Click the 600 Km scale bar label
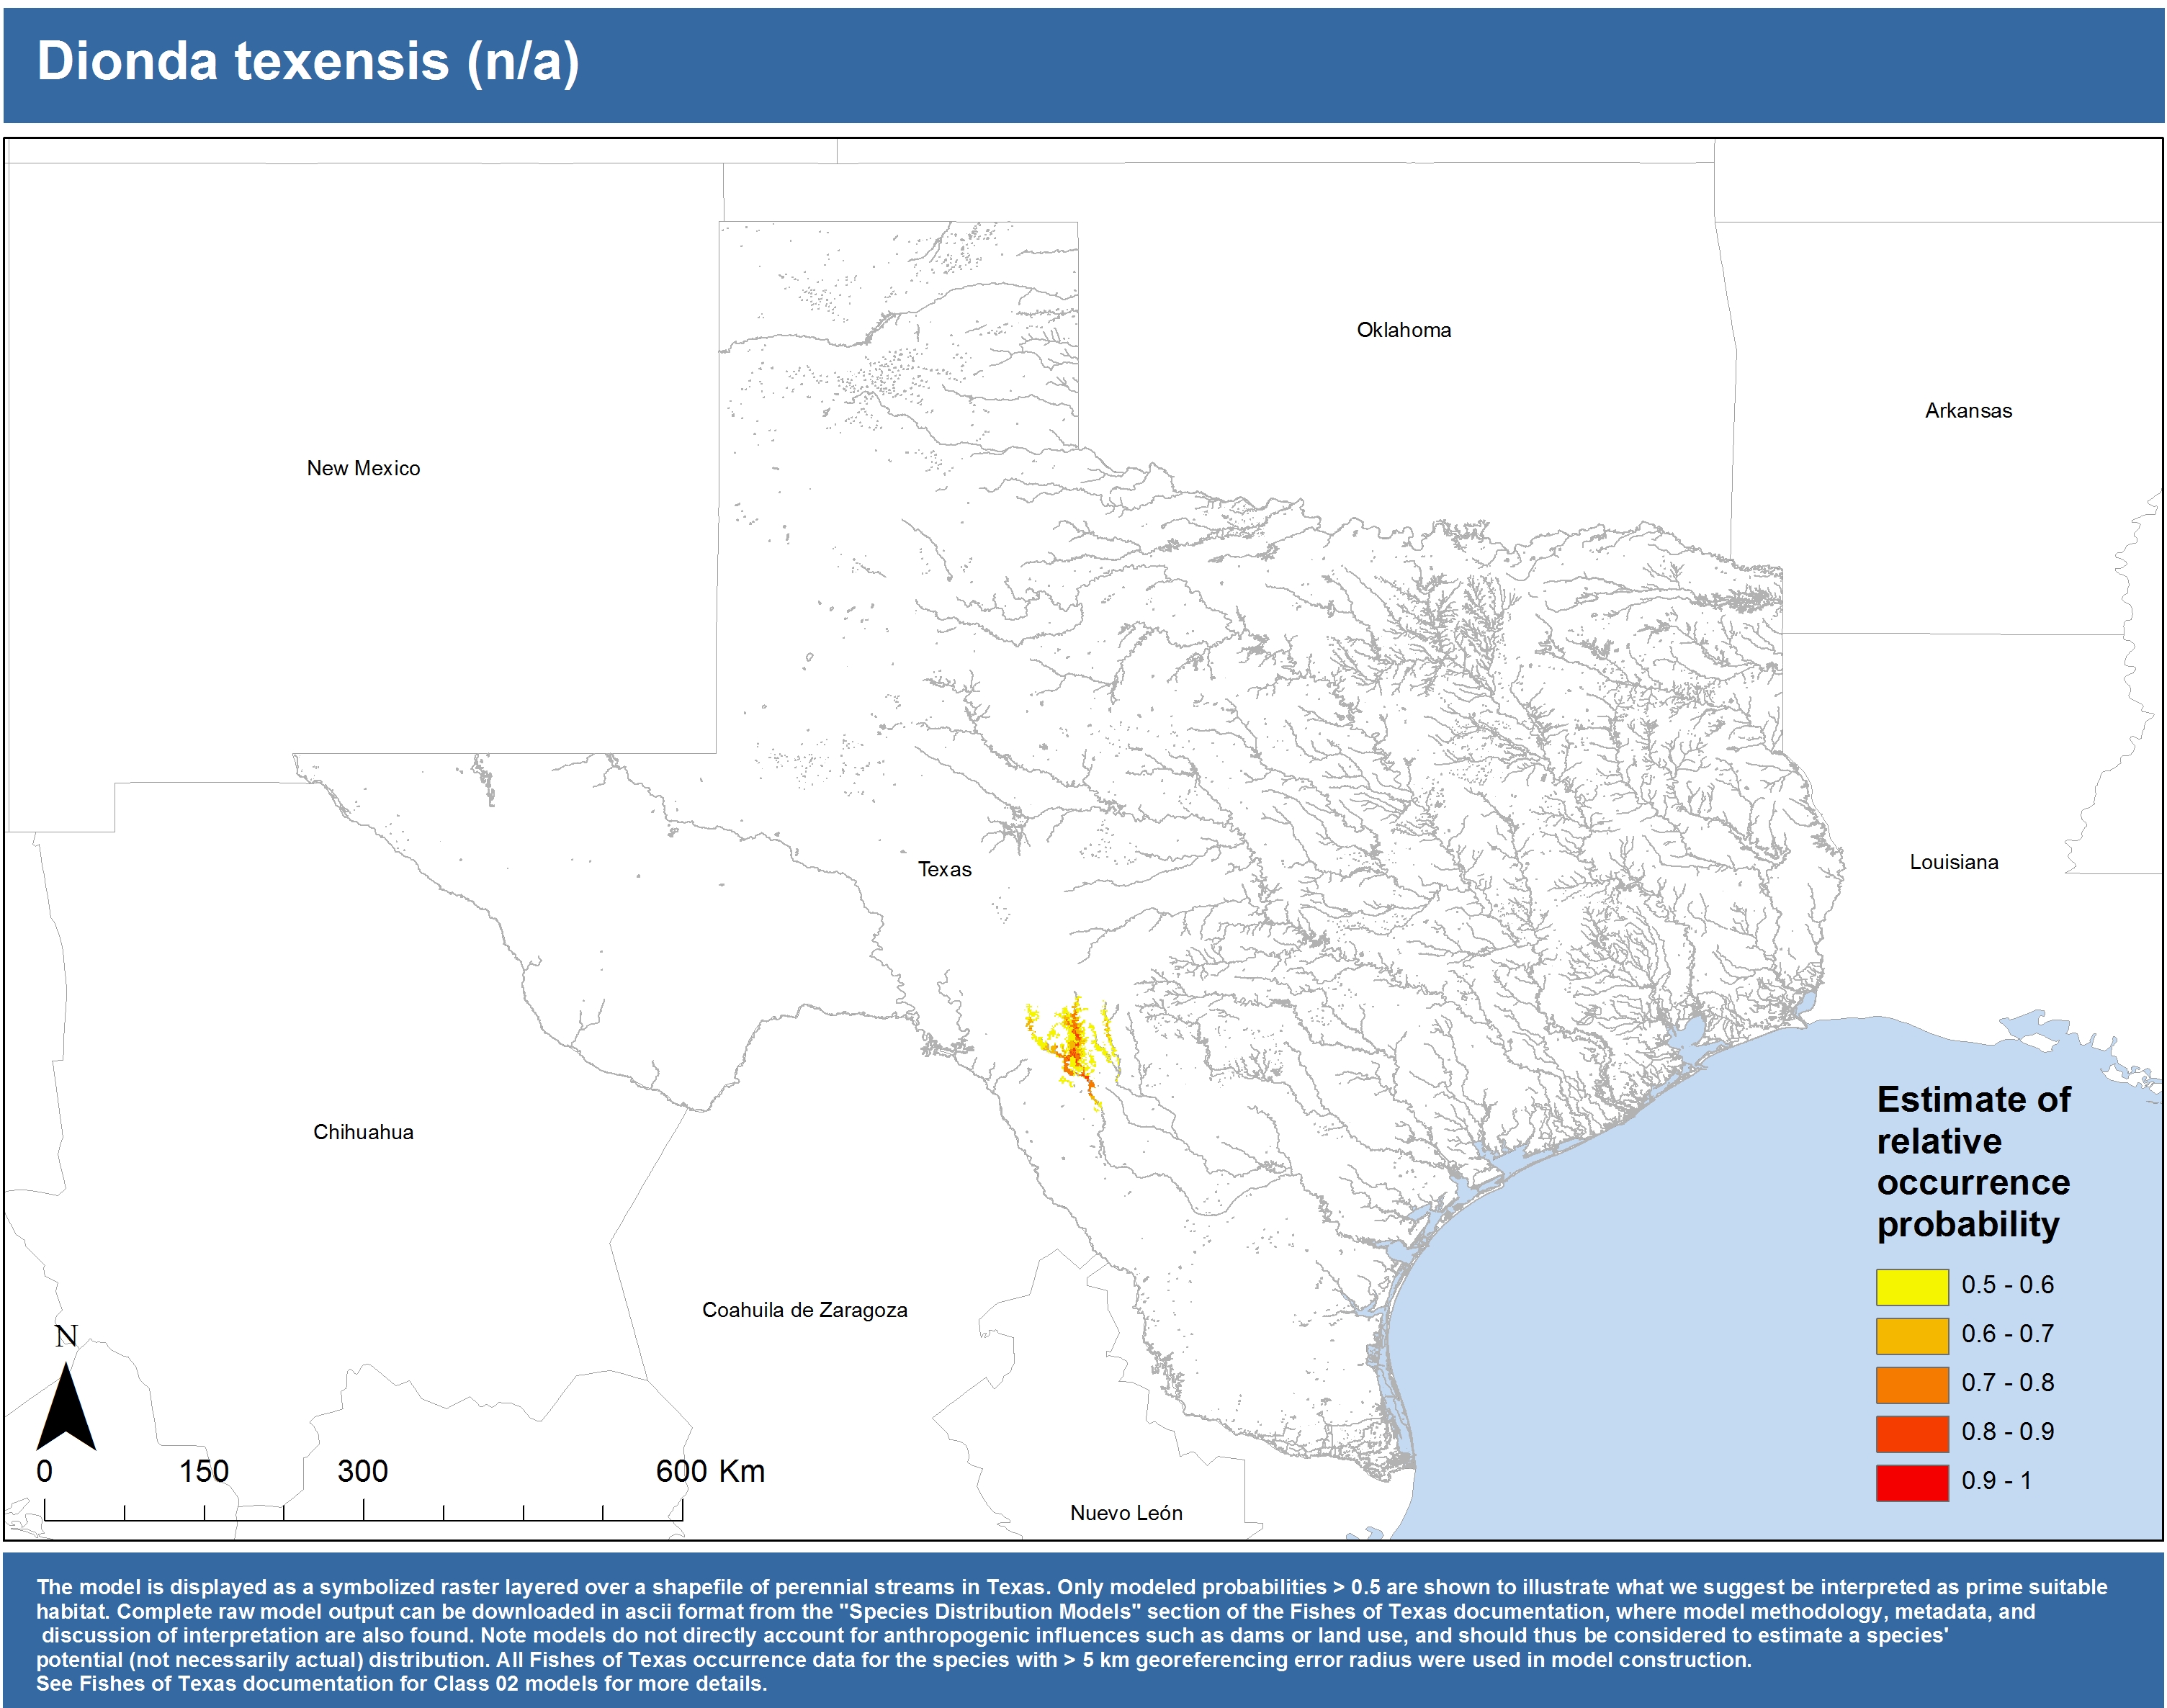Image resolution: width=2167 pixels, height=1708 pixels. tap(710, 1471)
